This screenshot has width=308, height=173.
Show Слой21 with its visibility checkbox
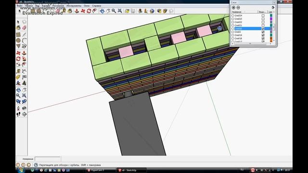[263, 25]
